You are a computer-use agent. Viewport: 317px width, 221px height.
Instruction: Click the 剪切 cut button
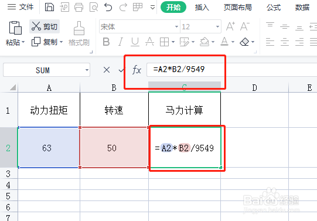[45, 26]
